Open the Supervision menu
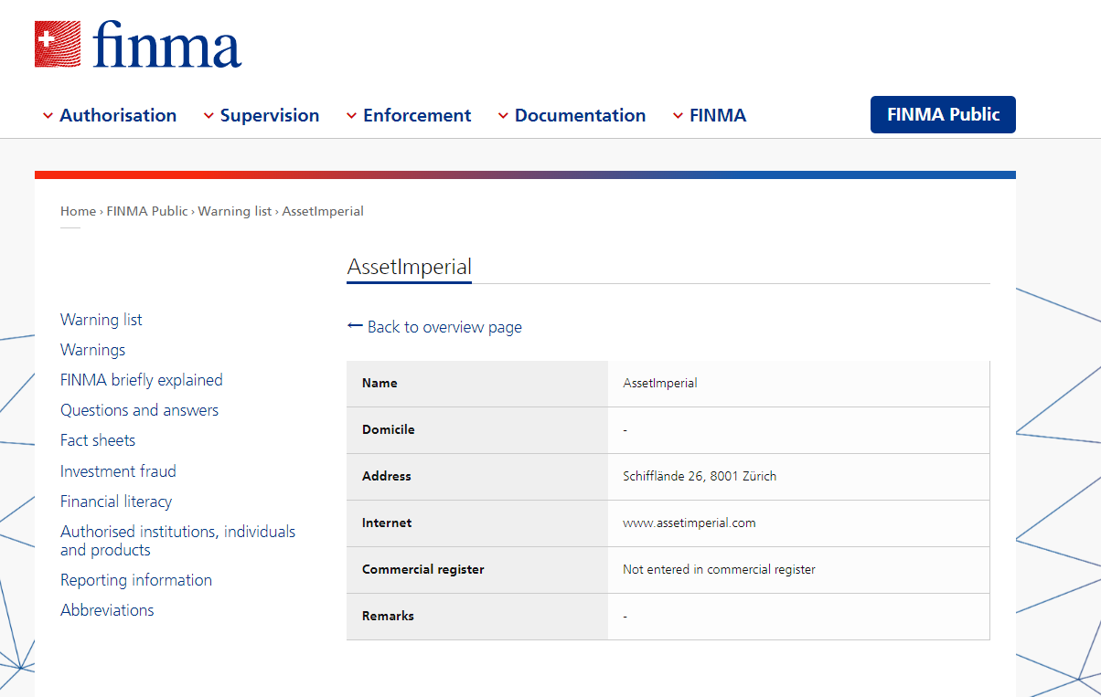Screen dimensions: 1101x697 coord(270,115)
